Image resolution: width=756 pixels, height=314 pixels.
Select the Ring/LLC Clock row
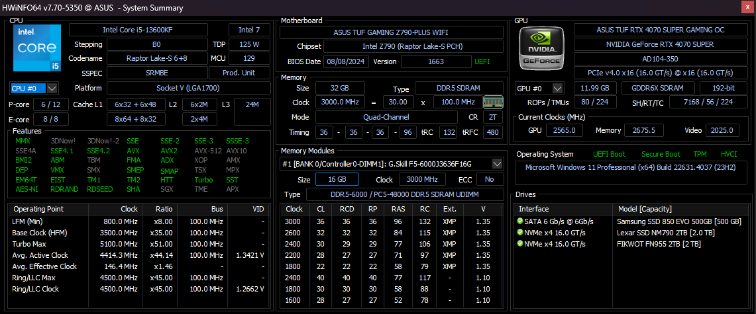140,289
